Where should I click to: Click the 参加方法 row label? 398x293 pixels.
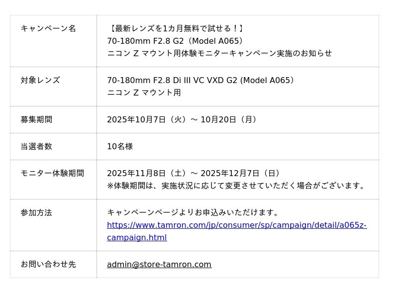(x=36, y=212)
